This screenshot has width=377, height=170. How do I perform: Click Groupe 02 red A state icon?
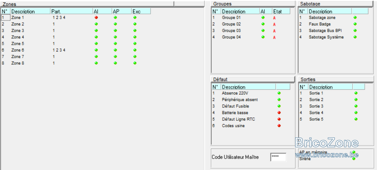tap(274, 25)
